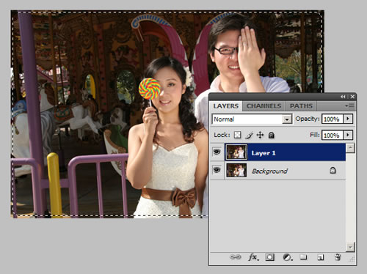
Task: Open the layer style fx menu
Action: click(253, 257)
